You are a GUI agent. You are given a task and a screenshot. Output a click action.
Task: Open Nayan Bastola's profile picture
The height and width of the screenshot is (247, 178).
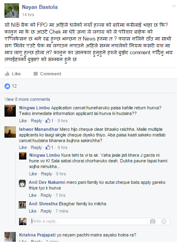[12, 11]
